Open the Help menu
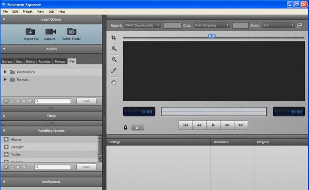 pyautogui.click(x=62, y=11)
